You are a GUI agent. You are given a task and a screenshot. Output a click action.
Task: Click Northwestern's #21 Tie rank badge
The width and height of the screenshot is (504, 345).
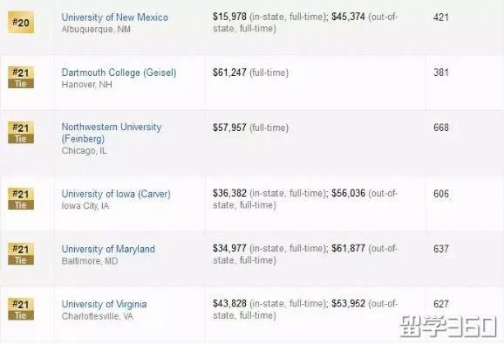pyautogui.click(x=21, y=133)
